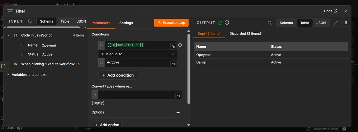The image size is (358, 132).
Task: Click the Add option button
Action: [107, 125]
